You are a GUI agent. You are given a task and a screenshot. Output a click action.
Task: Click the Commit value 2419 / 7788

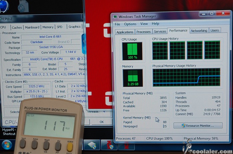pyautogui.click(x=212, y=114)
